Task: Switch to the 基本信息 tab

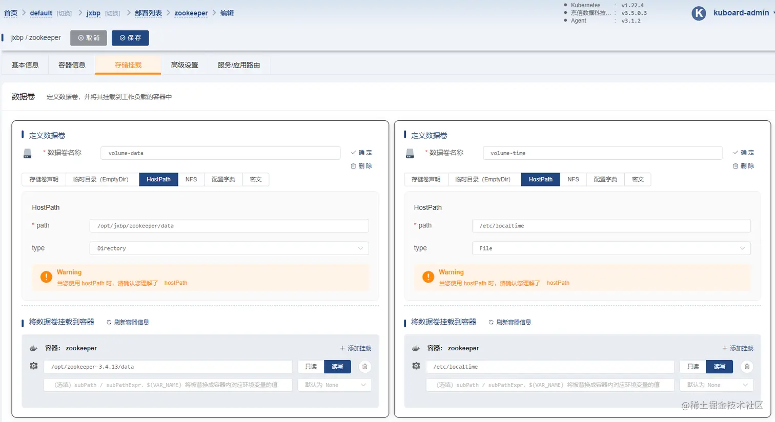Action: click(x=25, y=65)
